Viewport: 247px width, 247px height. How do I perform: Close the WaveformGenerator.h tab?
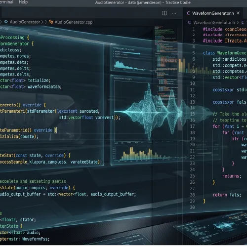point(238,13)
